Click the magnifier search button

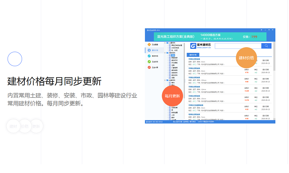click(267, 46)
